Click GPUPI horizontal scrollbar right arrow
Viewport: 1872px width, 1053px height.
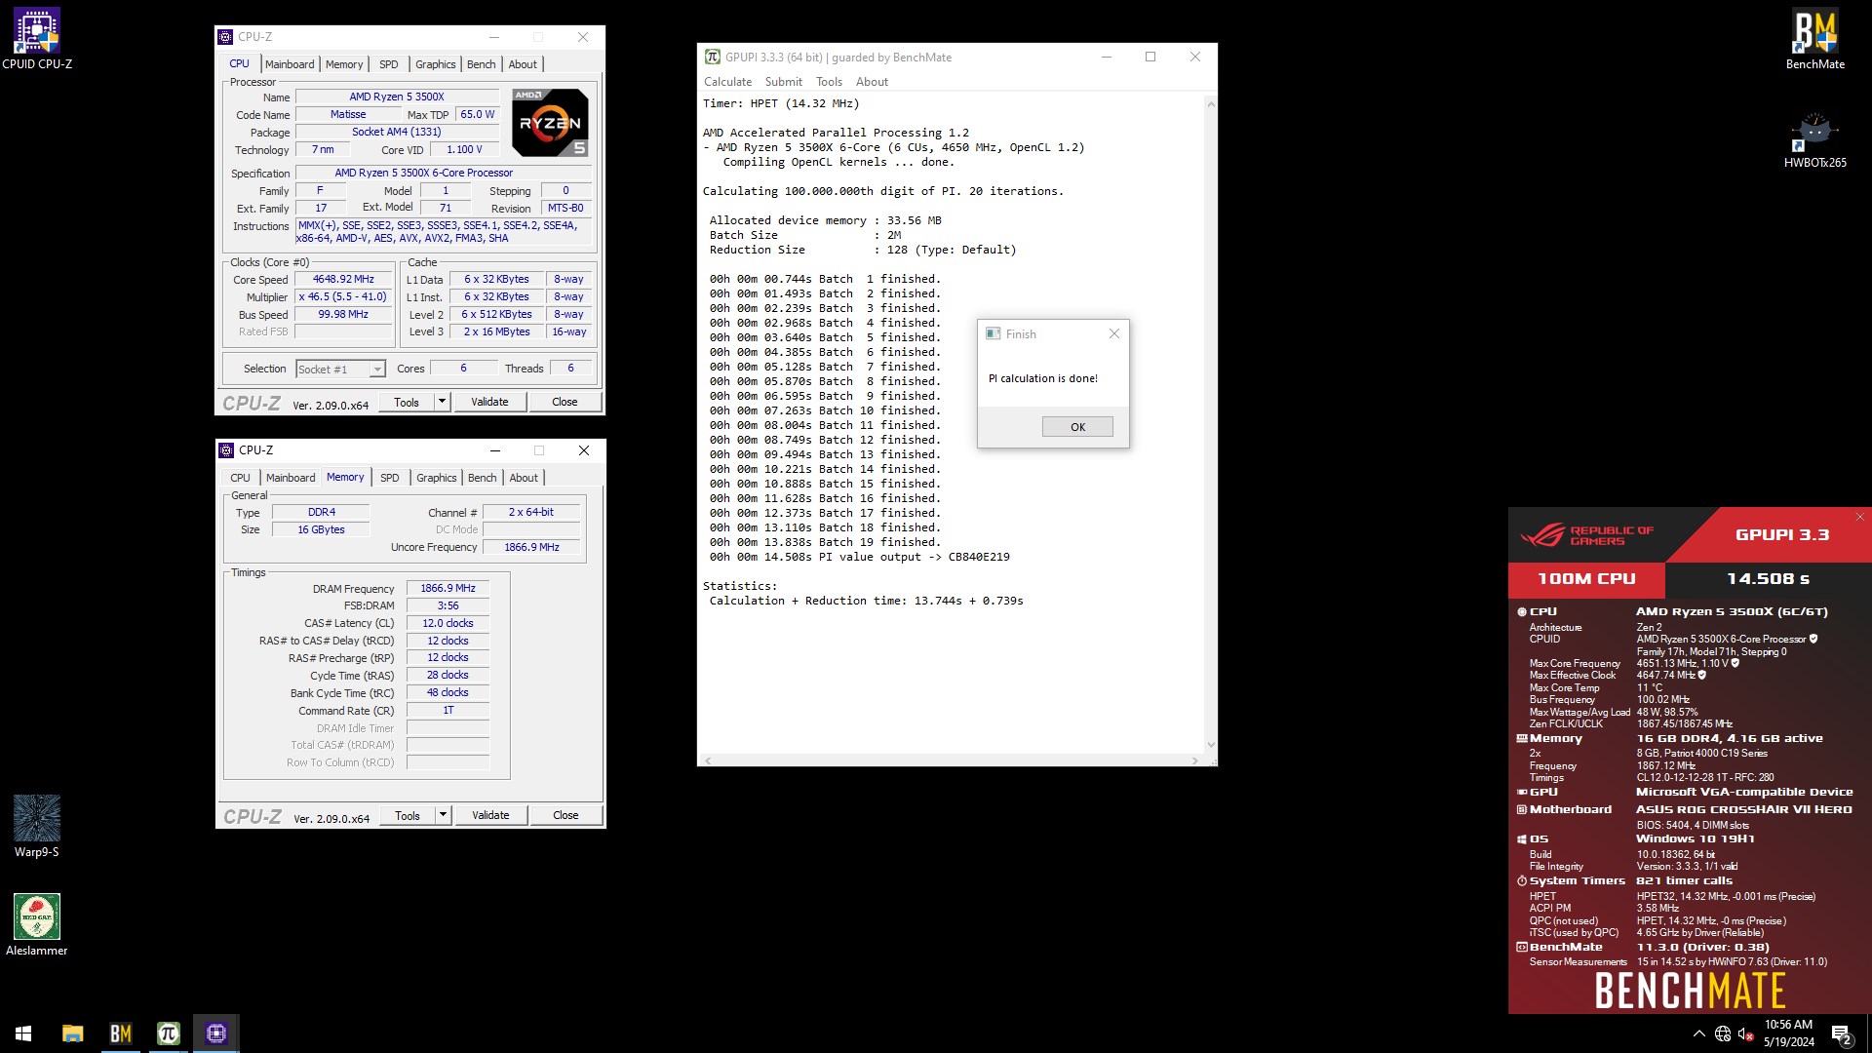click(x=1195, y=760)
